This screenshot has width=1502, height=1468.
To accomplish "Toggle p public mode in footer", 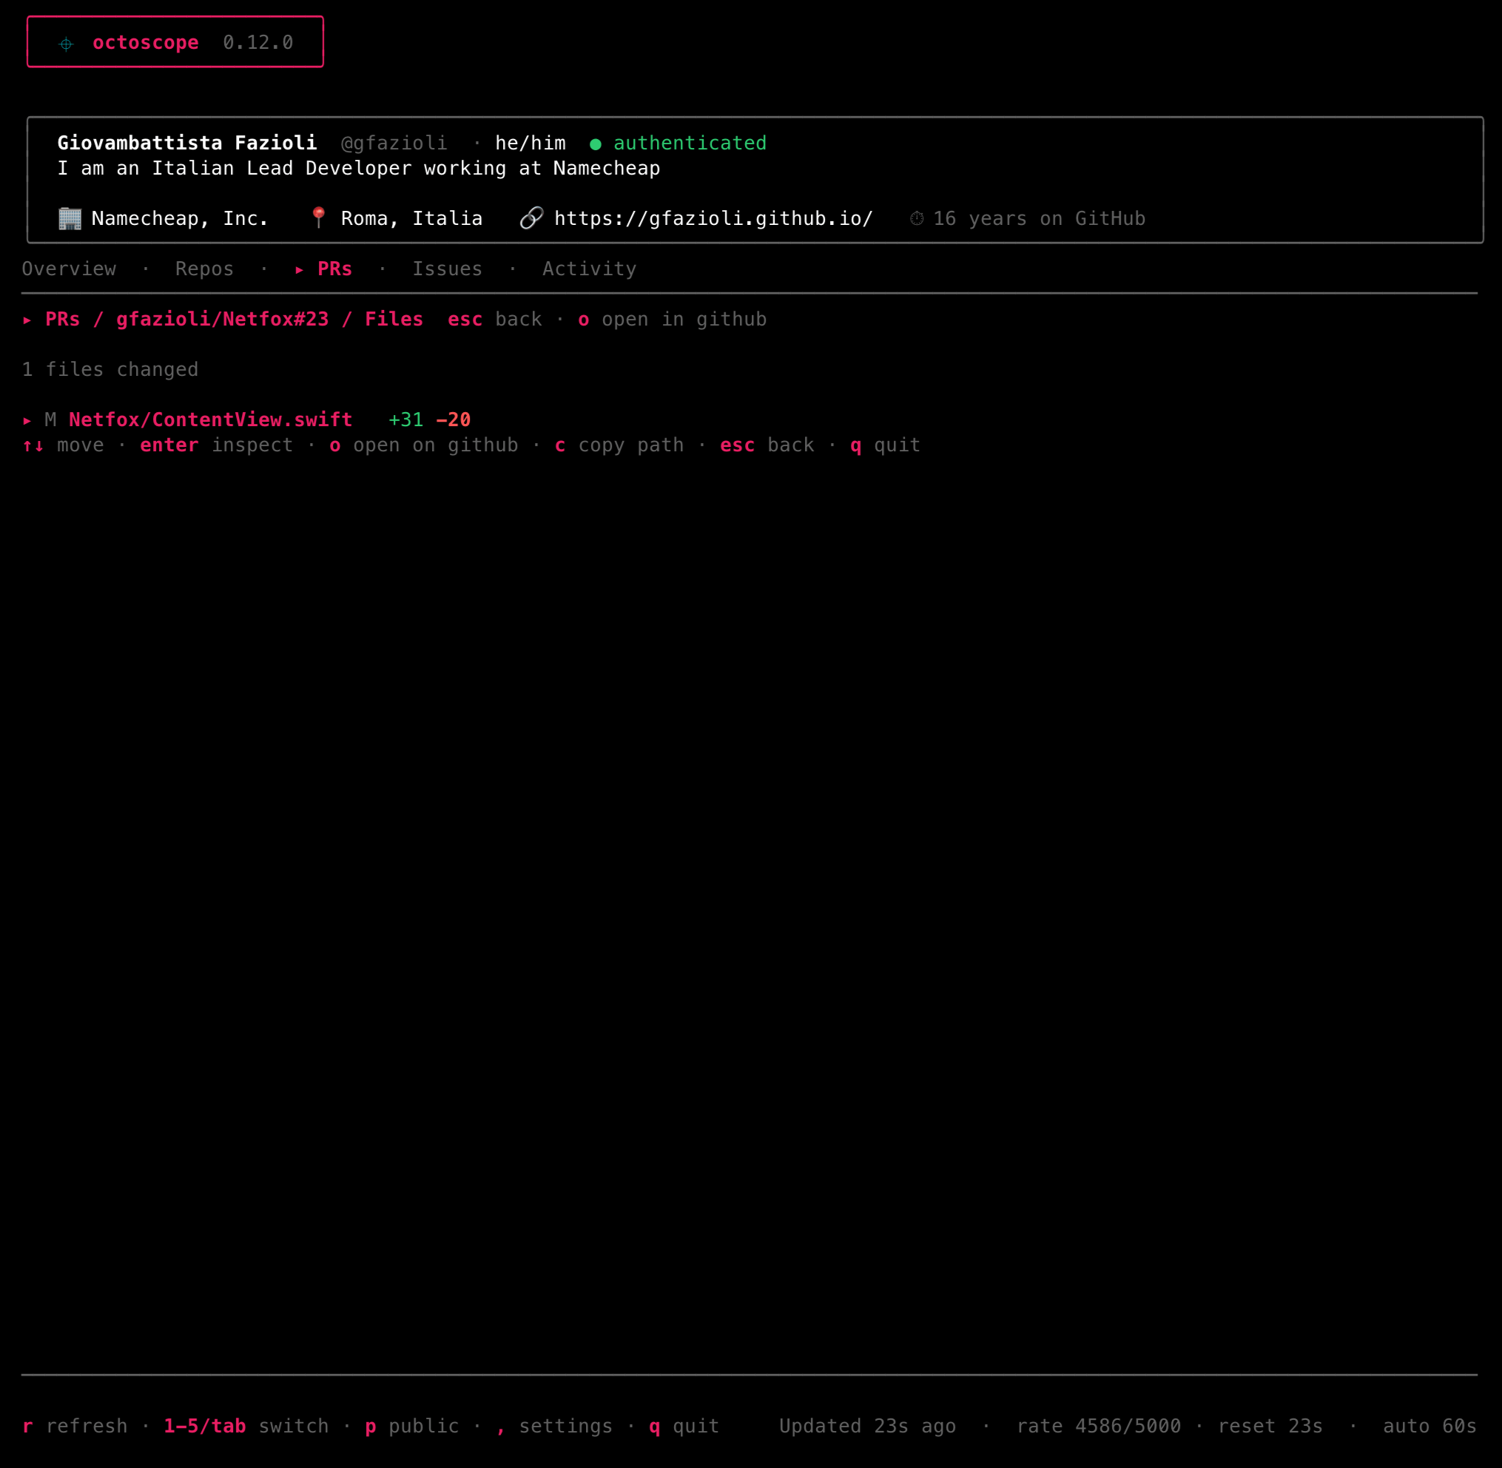I will point(411,1427).
